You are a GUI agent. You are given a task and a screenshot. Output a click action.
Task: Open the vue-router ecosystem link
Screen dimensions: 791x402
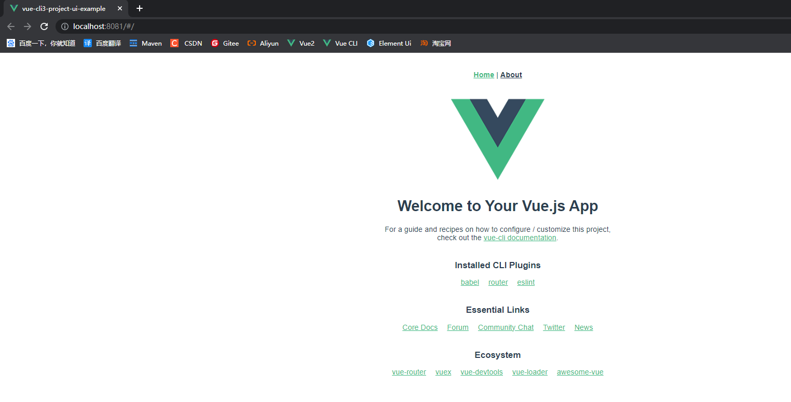pyautogui.click(x=409, y=372)
